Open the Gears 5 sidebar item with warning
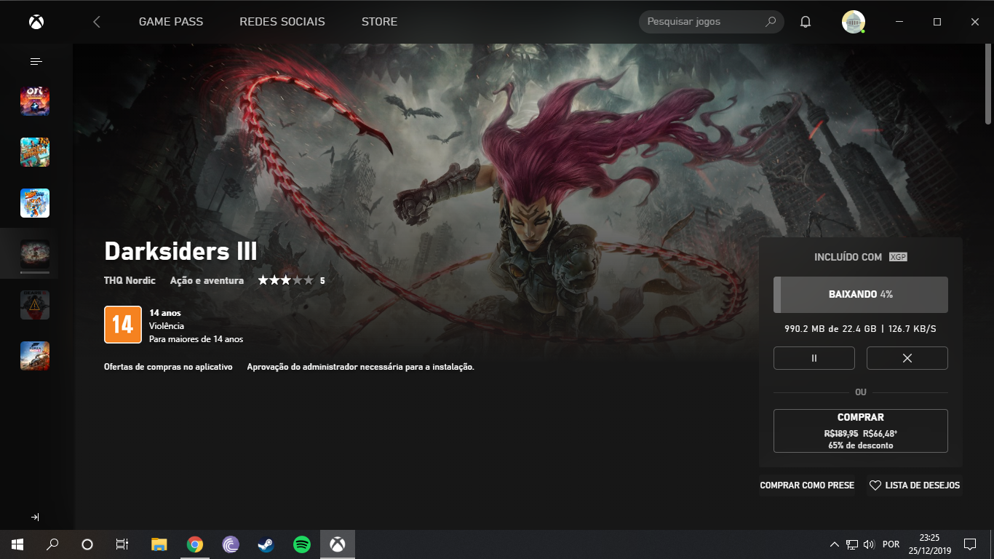The width and height of the screenshot is (994, 559). coord(35,305)
